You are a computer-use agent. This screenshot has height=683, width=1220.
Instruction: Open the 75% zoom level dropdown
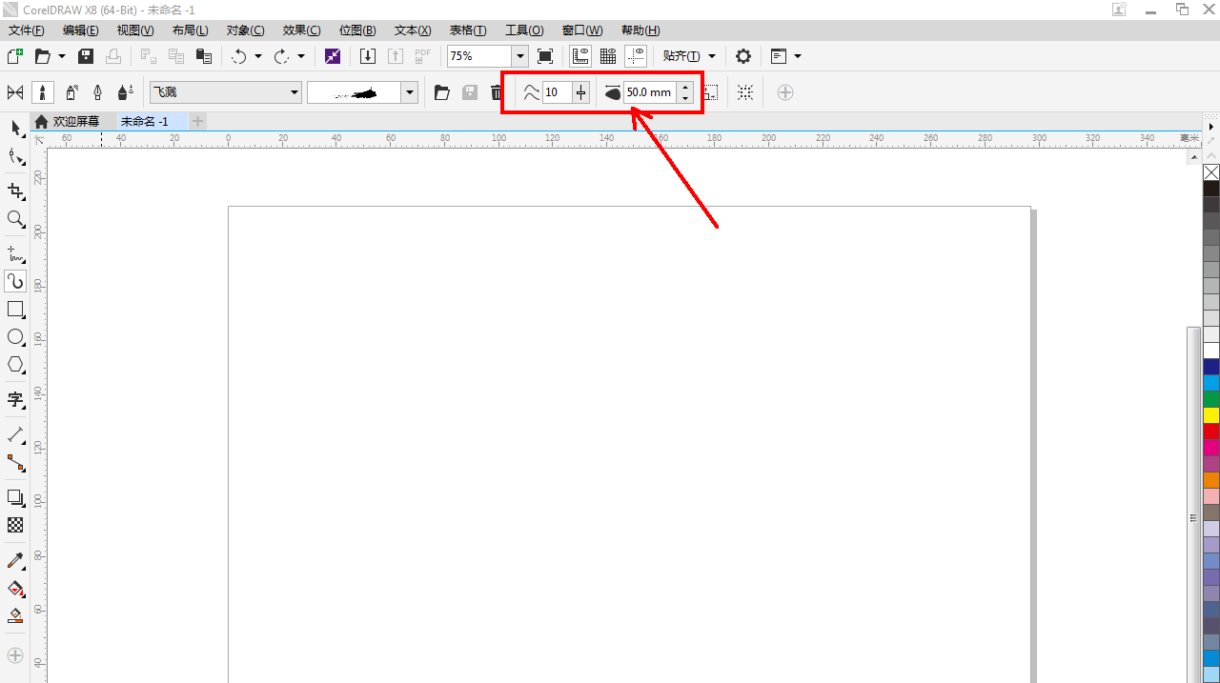[x=519, y=56]
